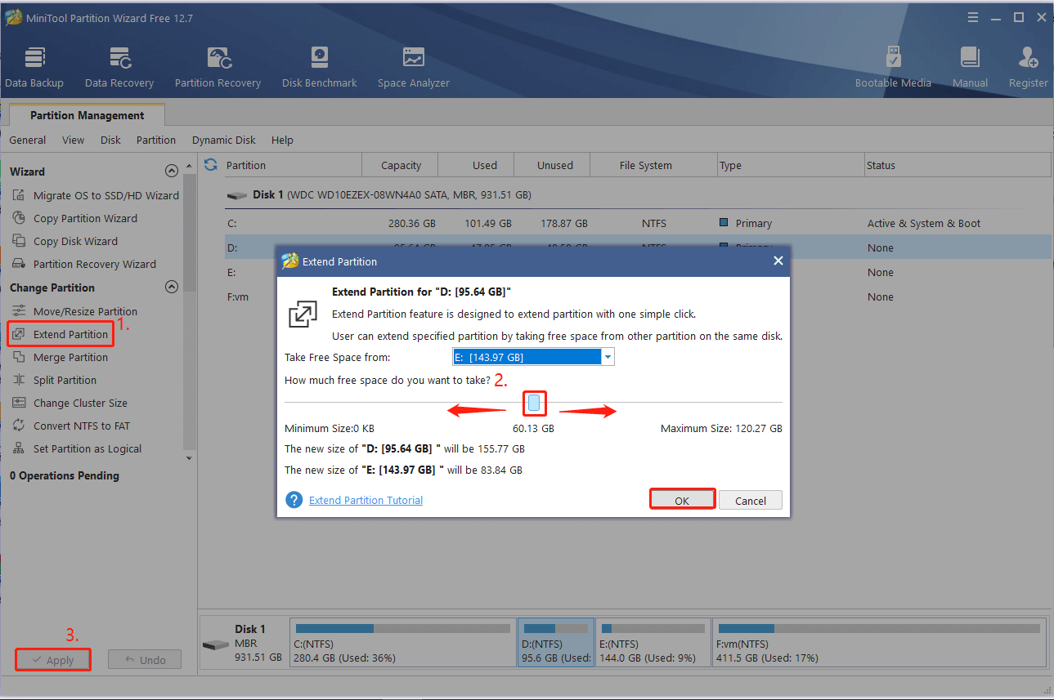This screenshot has width=1054, height=700.
Task: Open the View menu
Action: [73, 140]
